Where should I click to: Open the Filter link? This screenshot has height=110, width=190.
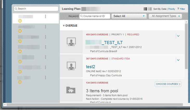click(x=182, y=9)
